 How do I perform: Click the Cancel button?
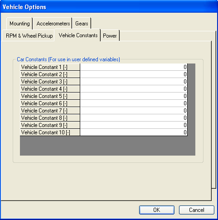(197, 210)
